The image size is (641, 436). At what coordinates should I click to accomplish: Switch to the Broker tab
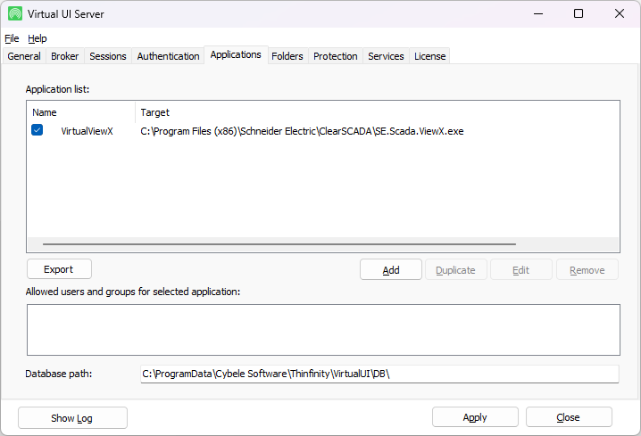(65, 56)
